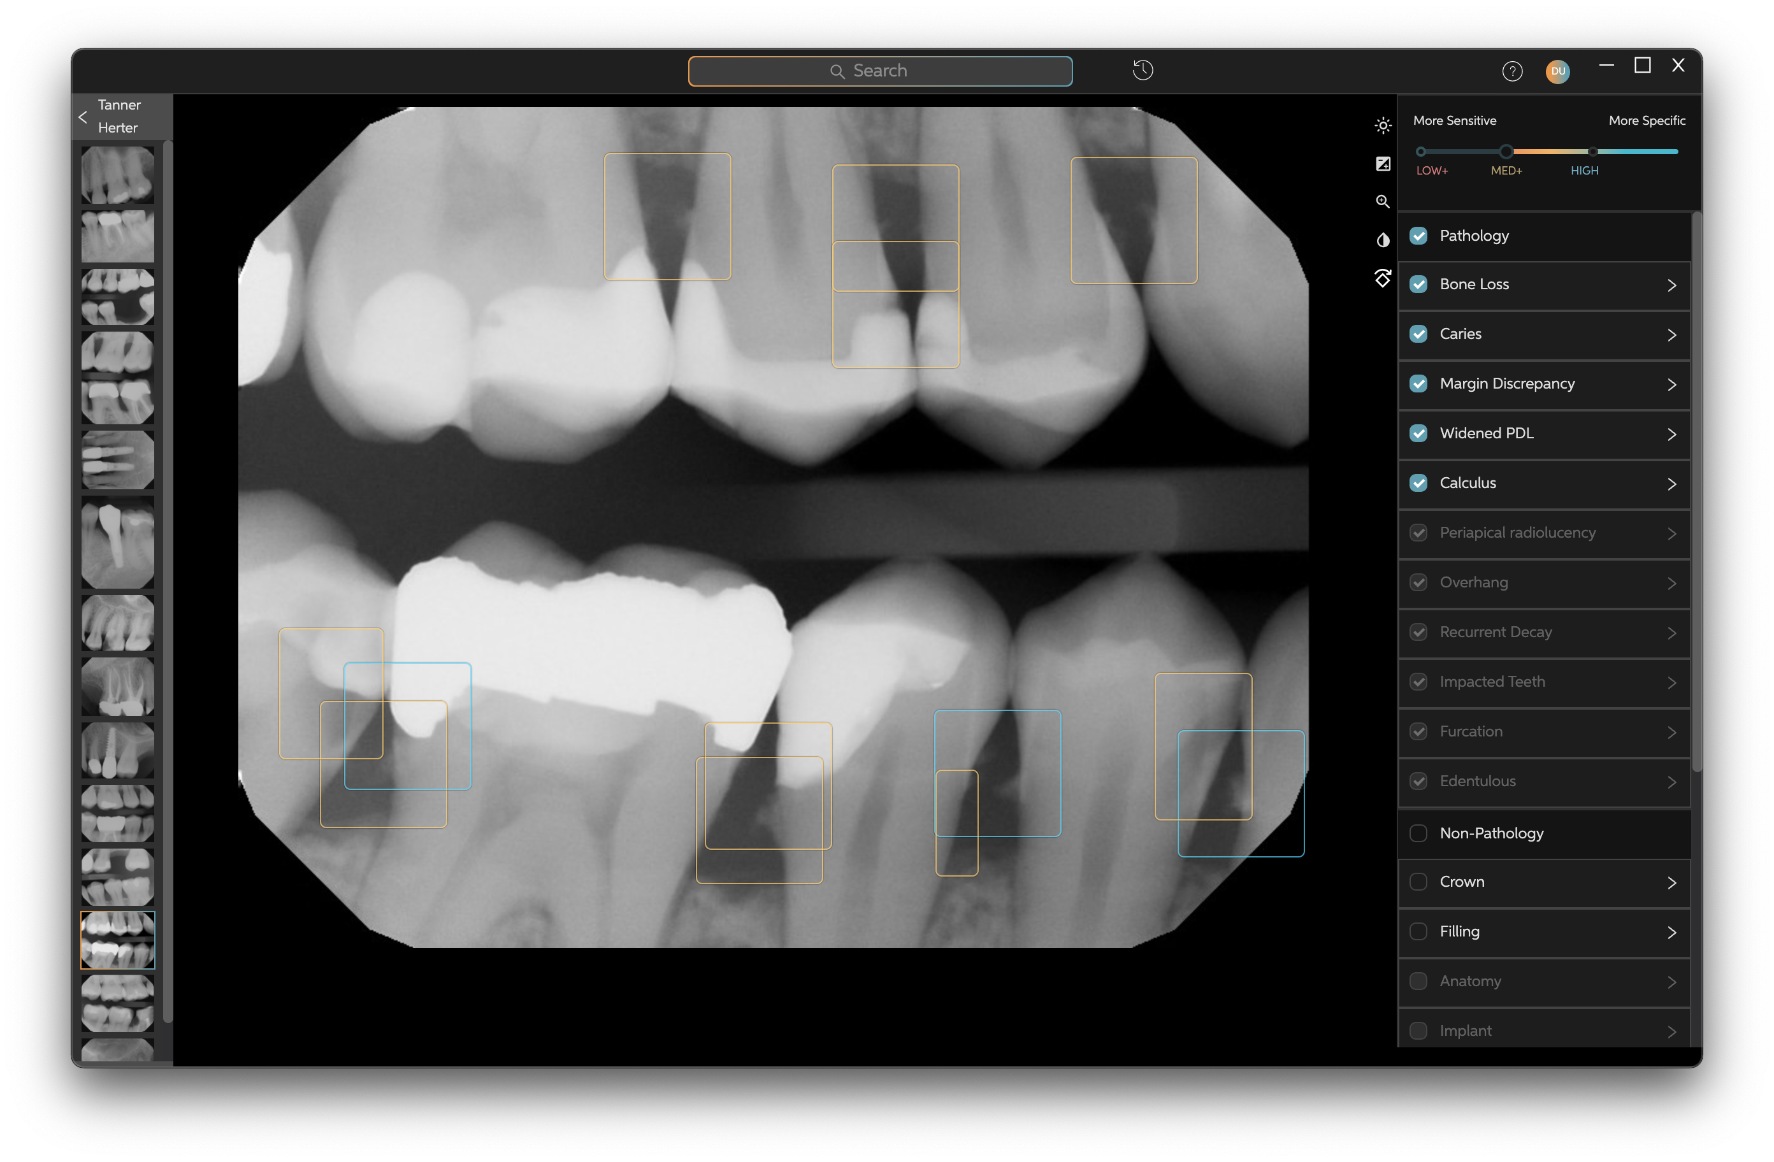The image size is (1774, 1162).
Task: Click the DU user avatar
Action: (x=1557, y=71)
